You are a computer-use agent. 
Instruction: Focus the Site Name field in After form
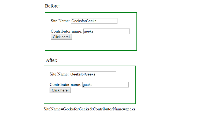(x=93, y=74)
